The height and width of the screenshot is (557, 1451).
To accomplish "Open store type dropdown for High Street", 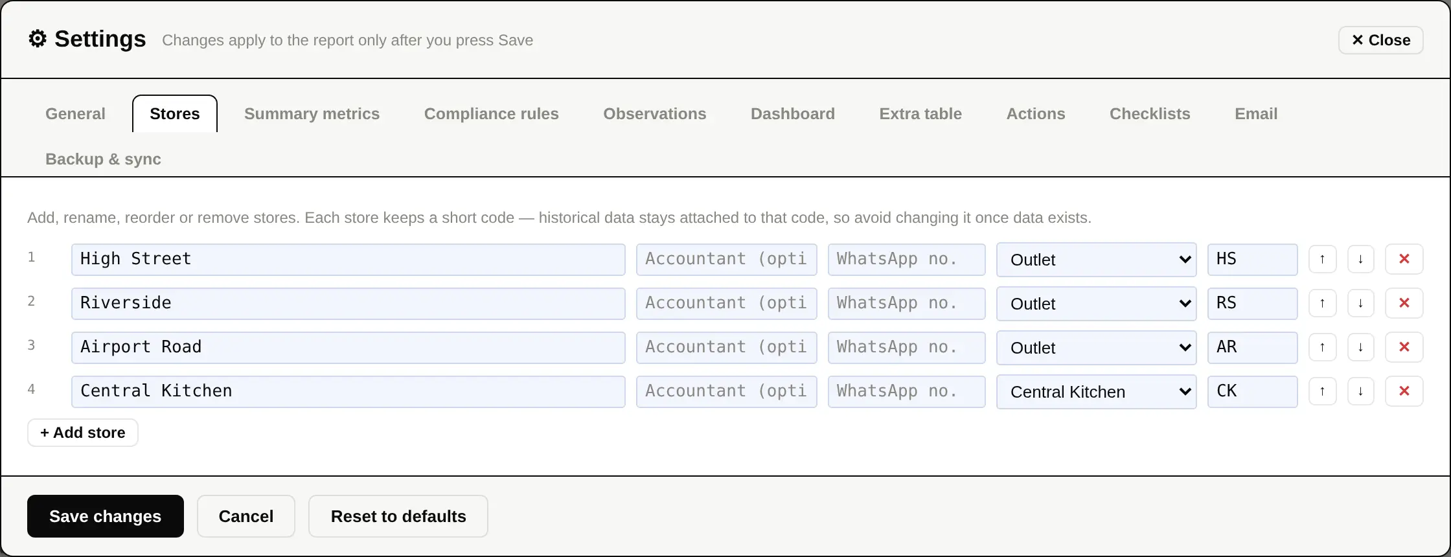I will [1096, 260].
